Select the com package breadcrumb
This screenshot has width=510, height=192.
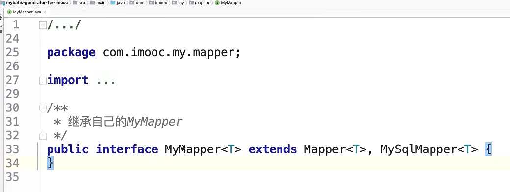point(137,2)
